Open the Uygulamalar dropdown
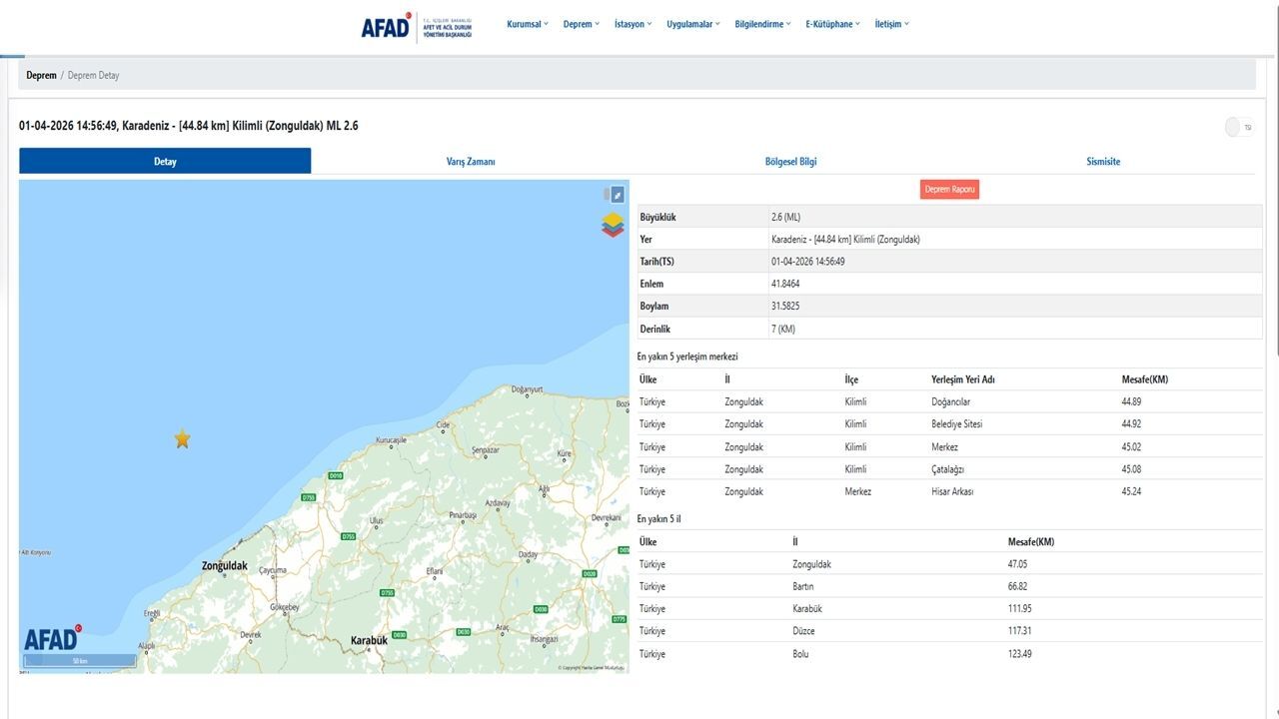 click(x=691, y=23)
